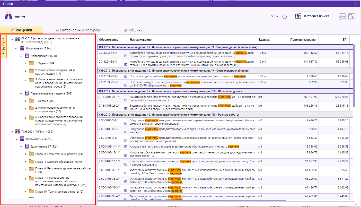Click folder icon of Глава 3. Строительные работы

[x=31, y=154]
